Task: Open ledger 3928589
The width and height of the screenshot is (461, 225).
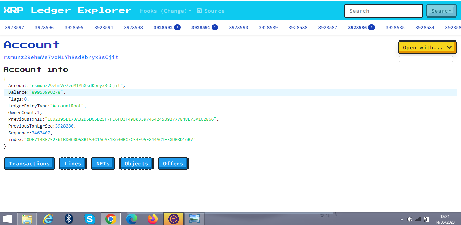Action: tap(268, 27)
